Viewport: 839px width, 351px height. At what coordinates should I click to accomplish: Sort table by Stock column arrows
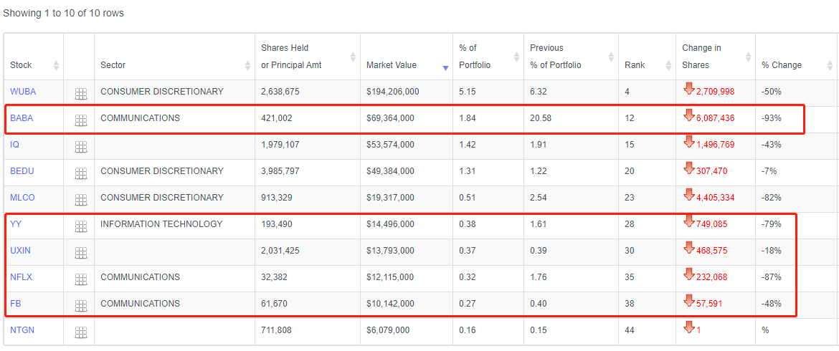click(56, 65)
